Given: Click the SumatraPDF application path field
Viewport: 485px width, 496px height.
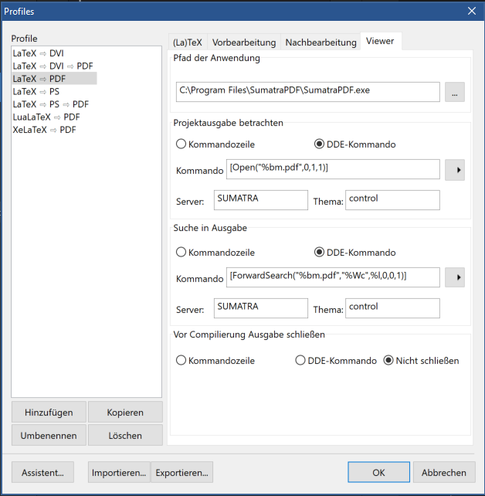Looking at the screenshot, I should pos(307,91).
